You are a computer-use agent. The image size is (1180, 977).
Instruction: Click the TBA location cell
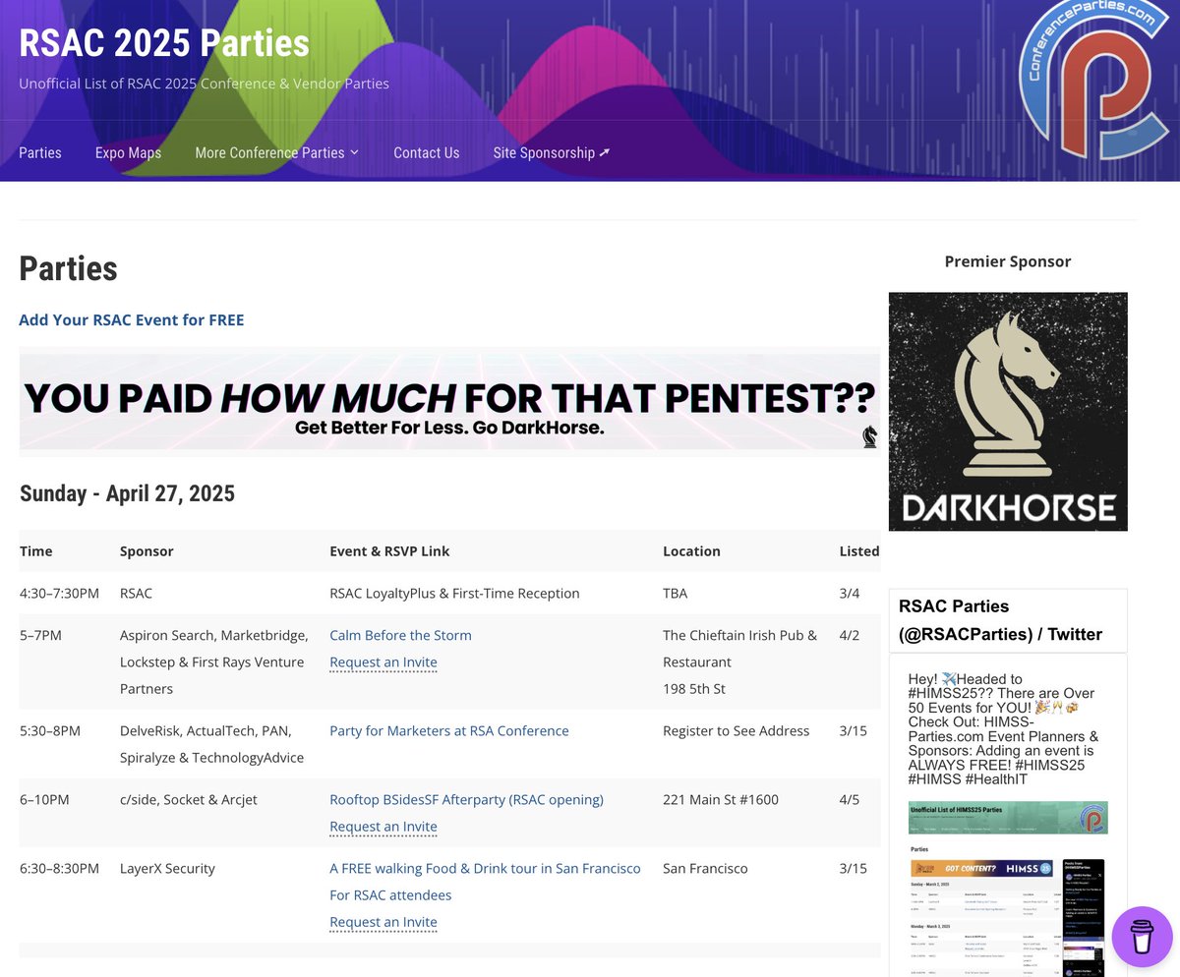(x=676, y=593)
